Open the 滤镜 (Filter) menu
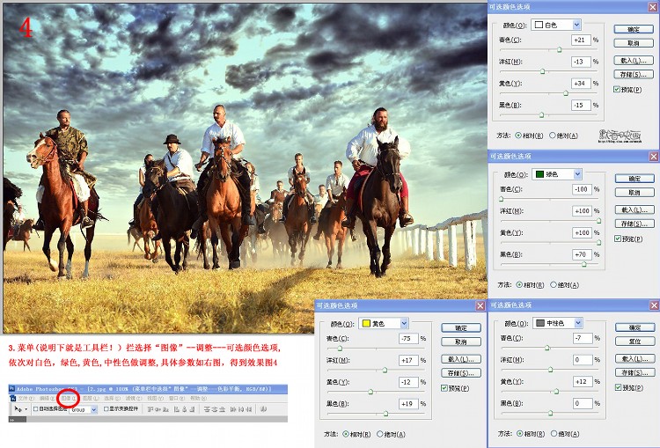The height and width of the screenshot is (448, 660). point(133,399)
